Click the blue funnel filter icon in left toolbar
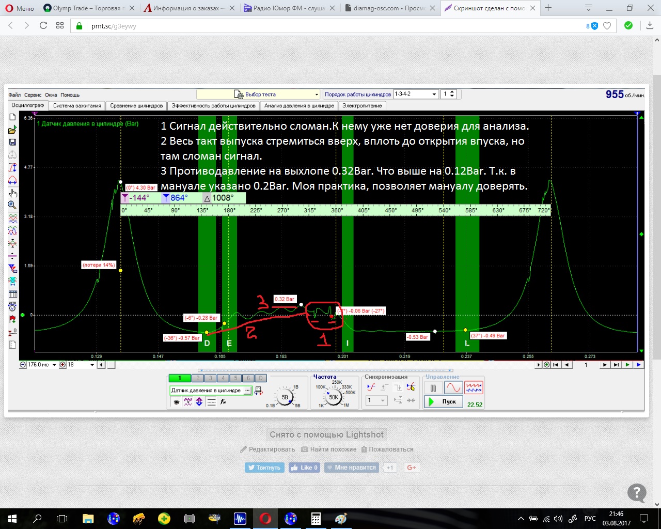 [13, 269]
